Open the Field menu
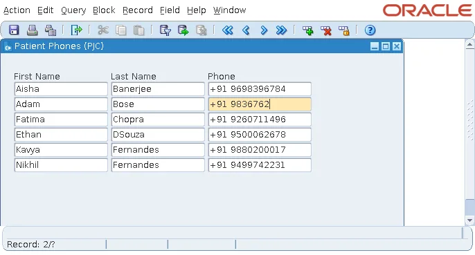The image size is (475, 255). click(x=170, y=10)
